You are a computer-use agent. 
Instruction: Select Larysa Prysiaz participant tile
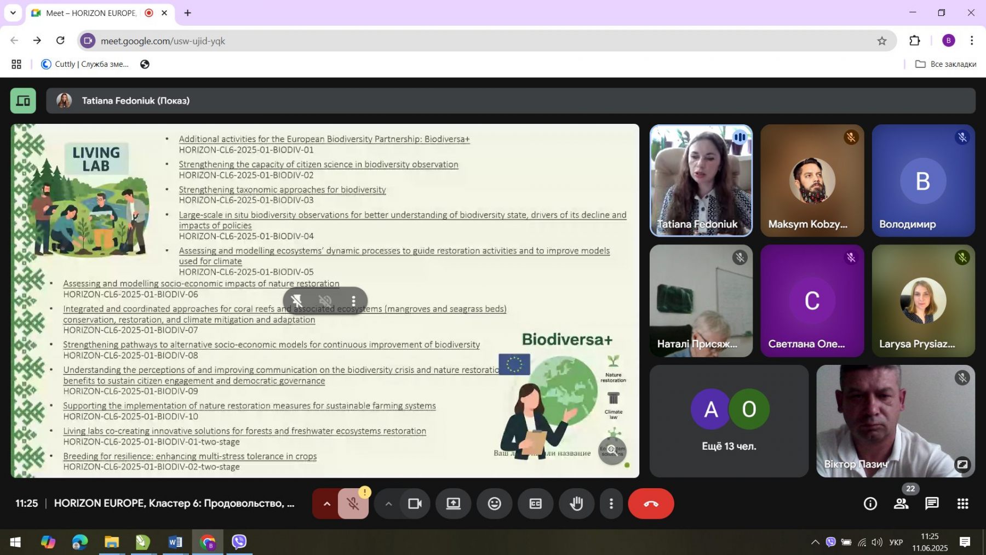click(x=923, y=301)
